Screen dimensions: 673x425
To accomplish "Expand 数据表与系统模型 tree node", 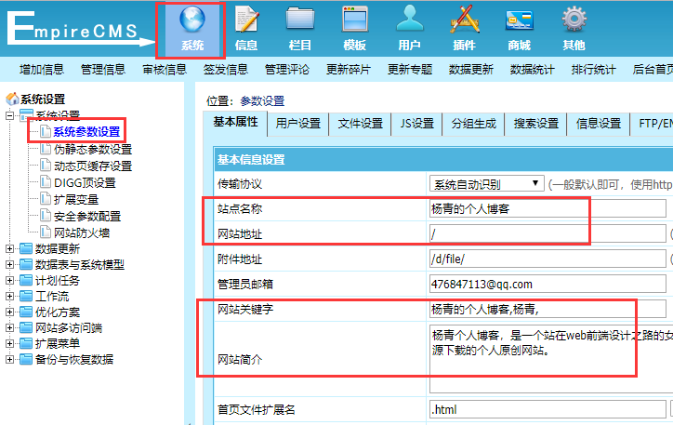I will (10, 265).
